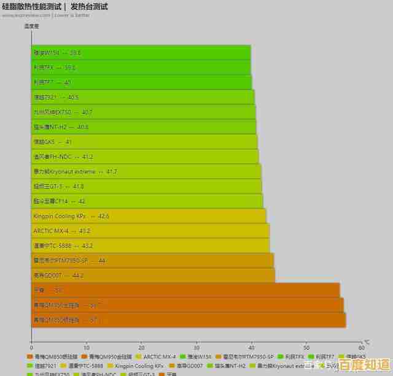Click the TC-5888 43.2 bar

(x=150, y=245)
